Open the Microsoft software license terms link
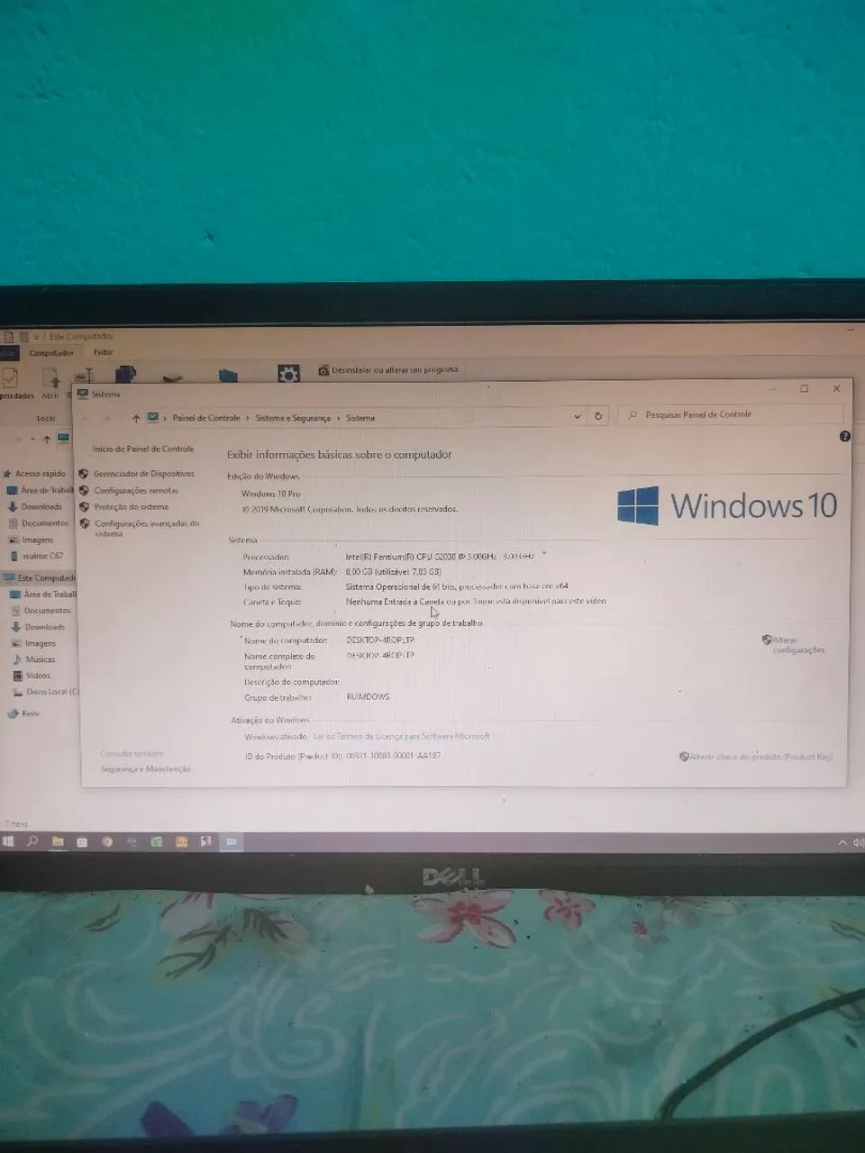This screenshot has height=1153, width=865. pyautogui.click(x=401, y=737)
